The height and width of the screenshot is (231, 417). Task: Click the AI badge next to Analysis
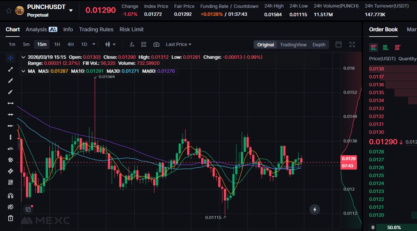coord(53,29)
